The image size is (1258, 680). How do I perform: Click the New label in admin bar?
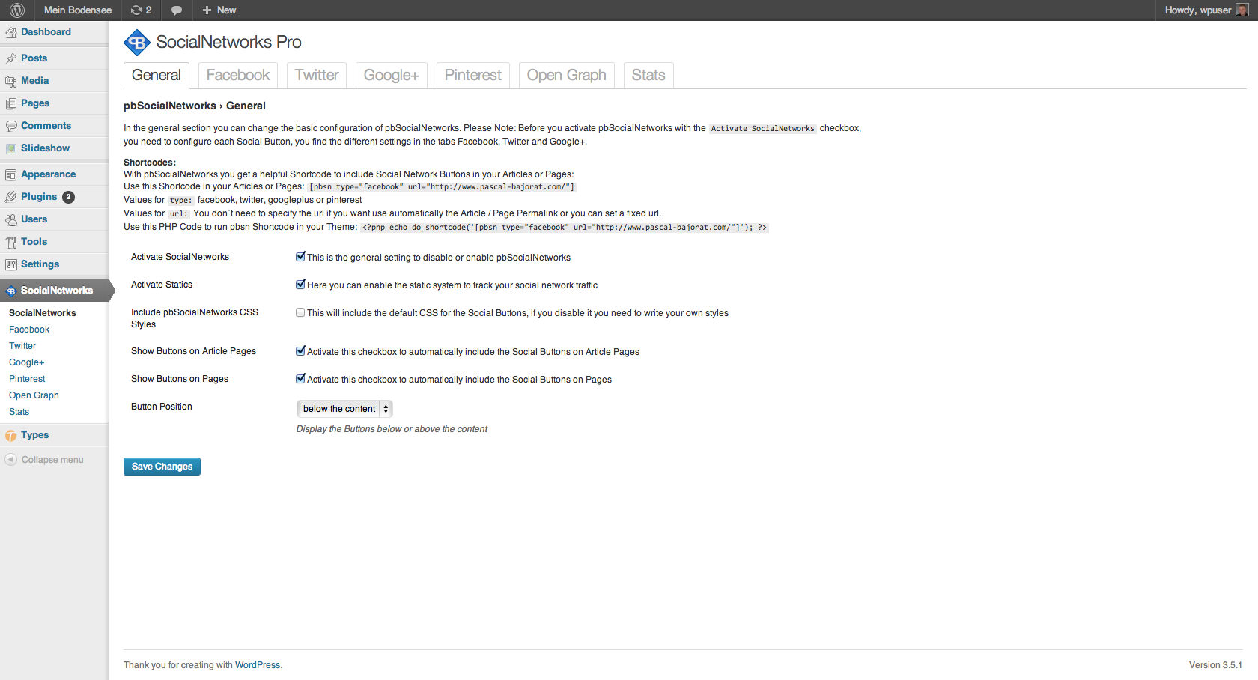coord(227,10)
